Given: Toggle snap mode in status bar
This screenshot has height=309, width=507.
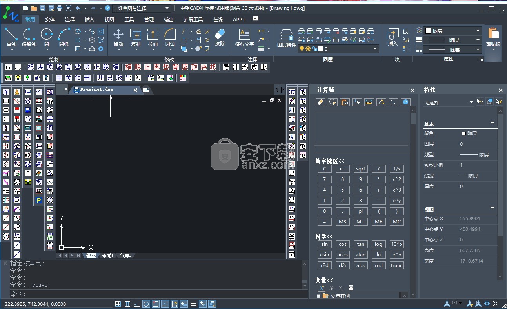Looking at the screenshot, I should point(127,304).
